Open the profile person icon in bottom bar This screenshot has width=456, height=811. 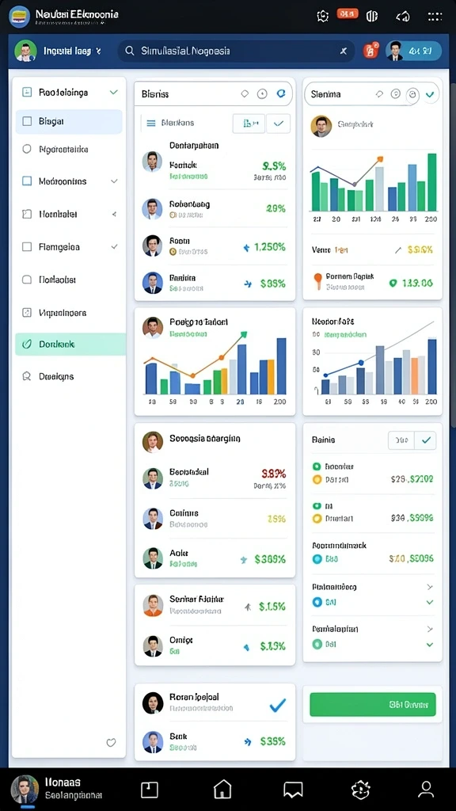(x=426, y=790)
